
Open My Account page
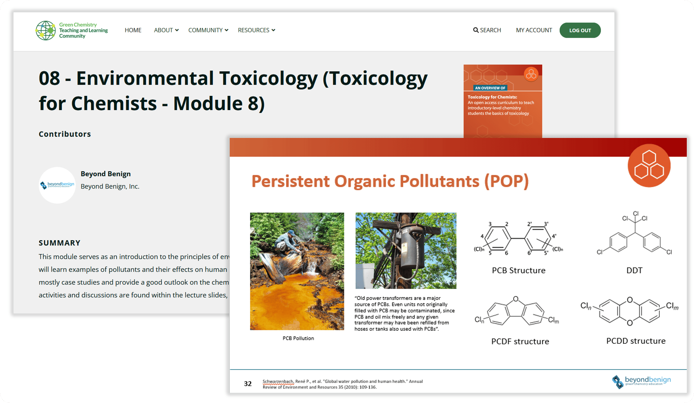534,30
